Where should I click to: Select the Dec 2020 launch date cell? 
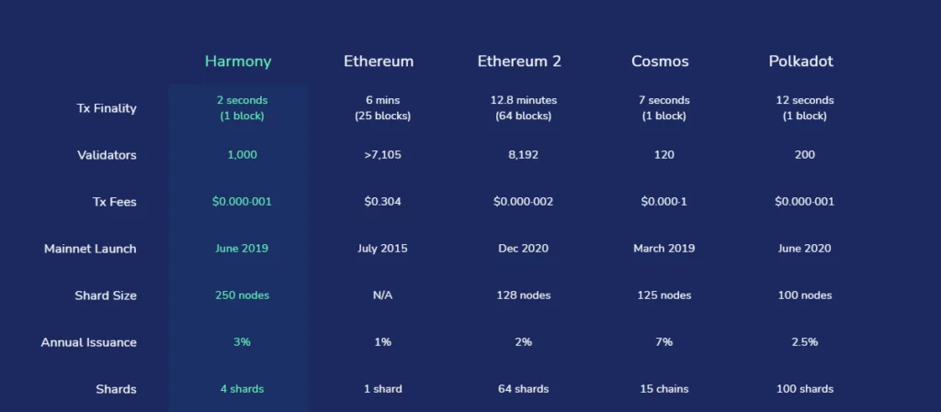523,249
